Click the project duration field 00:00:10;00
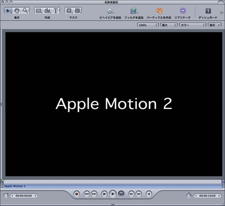The height and width of the screenshot is (206, 225). click(x=207, y=196)
